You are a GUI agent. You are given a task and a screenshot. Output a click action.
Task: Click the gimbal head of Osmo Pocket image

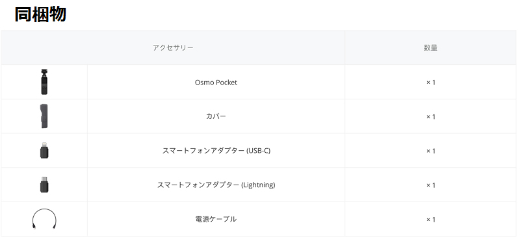(x=44, y=72)
